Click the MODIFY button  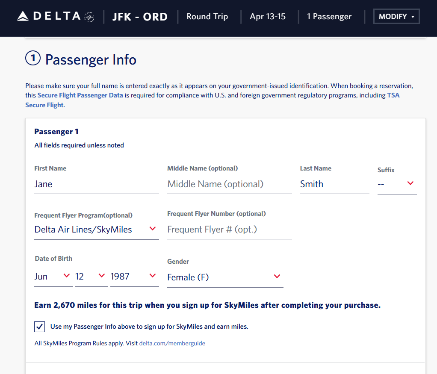point(396,17)
